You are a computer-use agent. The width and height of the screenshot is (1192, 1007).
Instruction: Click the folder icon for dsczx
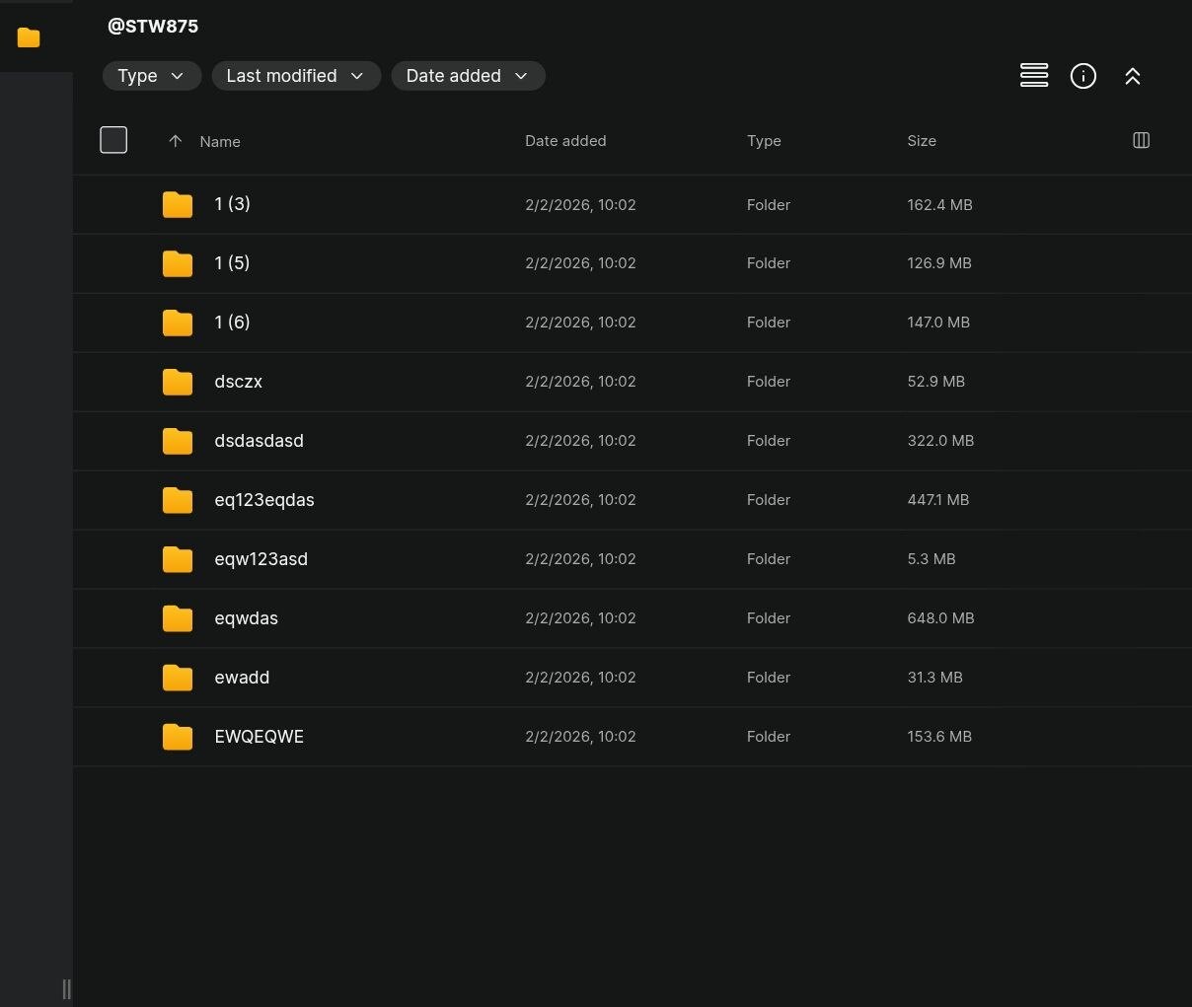(178, 382)
